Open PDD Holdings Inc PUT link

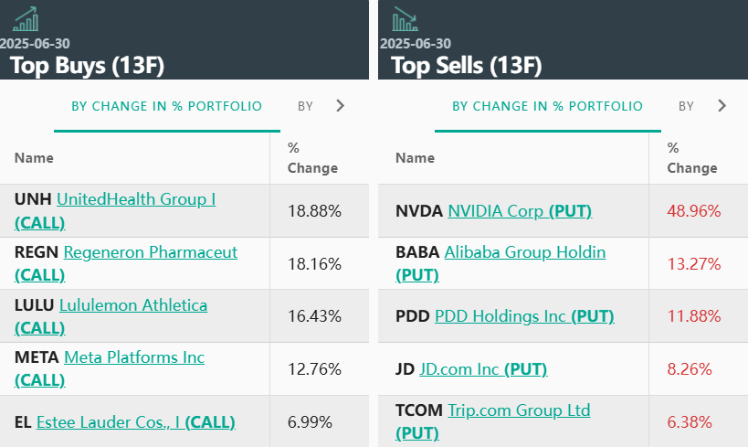(524, 316)
